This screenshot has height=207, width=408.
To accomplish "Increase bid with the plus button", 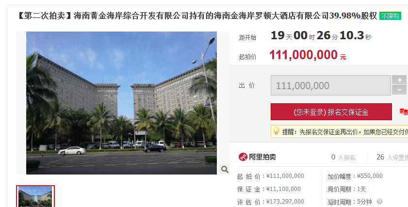I will click(x=399, y=80).
